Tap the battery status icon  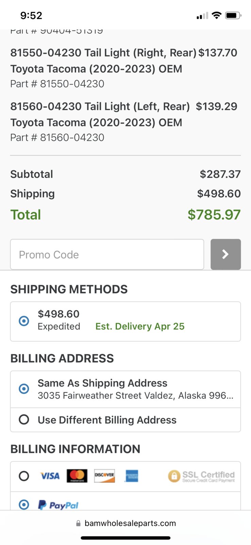[233, 15]
